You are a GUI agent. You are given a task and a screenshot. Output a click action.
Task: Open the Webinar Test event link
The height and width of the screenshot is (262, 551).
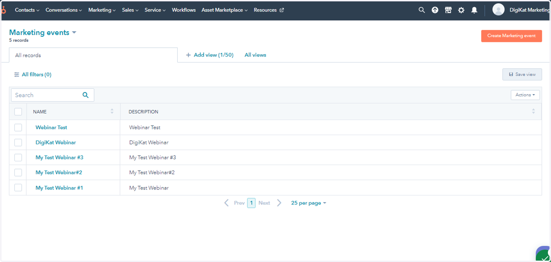click(51, 127)
